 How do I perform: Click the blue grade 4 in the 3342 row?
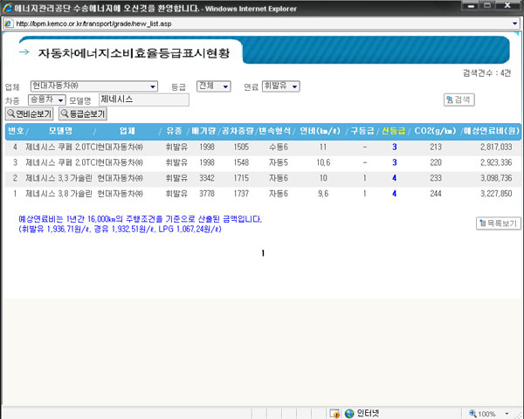[x=395, y=178]
